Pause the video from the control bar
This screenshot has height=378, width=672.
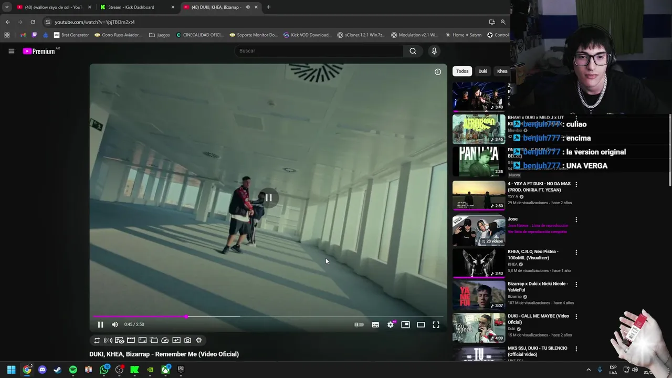[100, 324]
